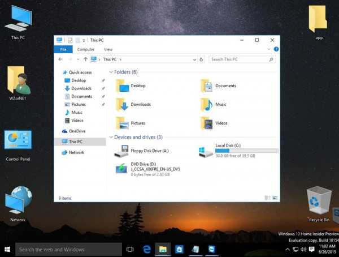Collapse Devices and drives (3) group

click(111, 137)
